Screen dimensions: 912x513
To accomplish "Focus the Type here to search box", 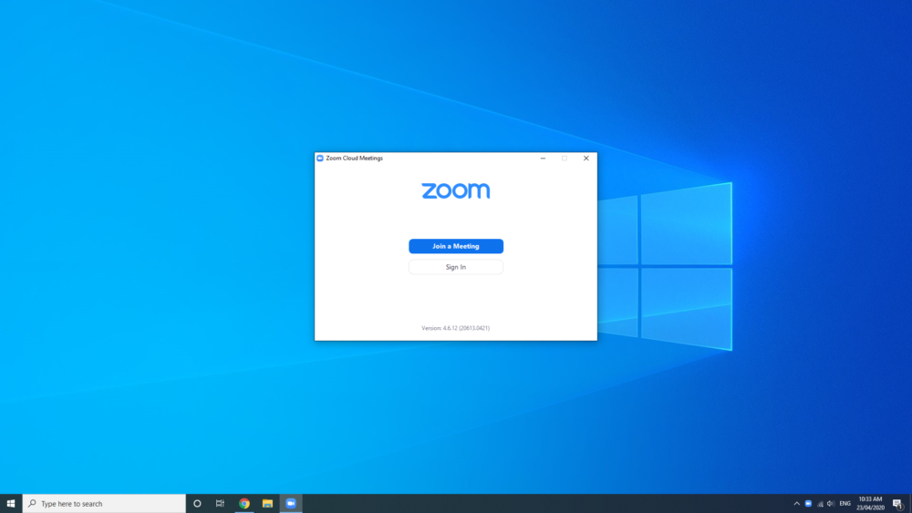I will click(x=104, y=504).
